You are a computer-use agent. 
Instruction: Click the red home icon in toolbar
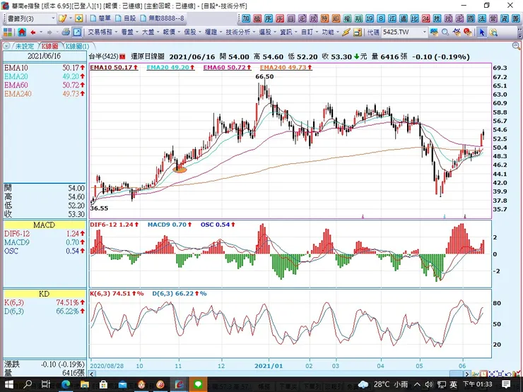click(22, 32)
